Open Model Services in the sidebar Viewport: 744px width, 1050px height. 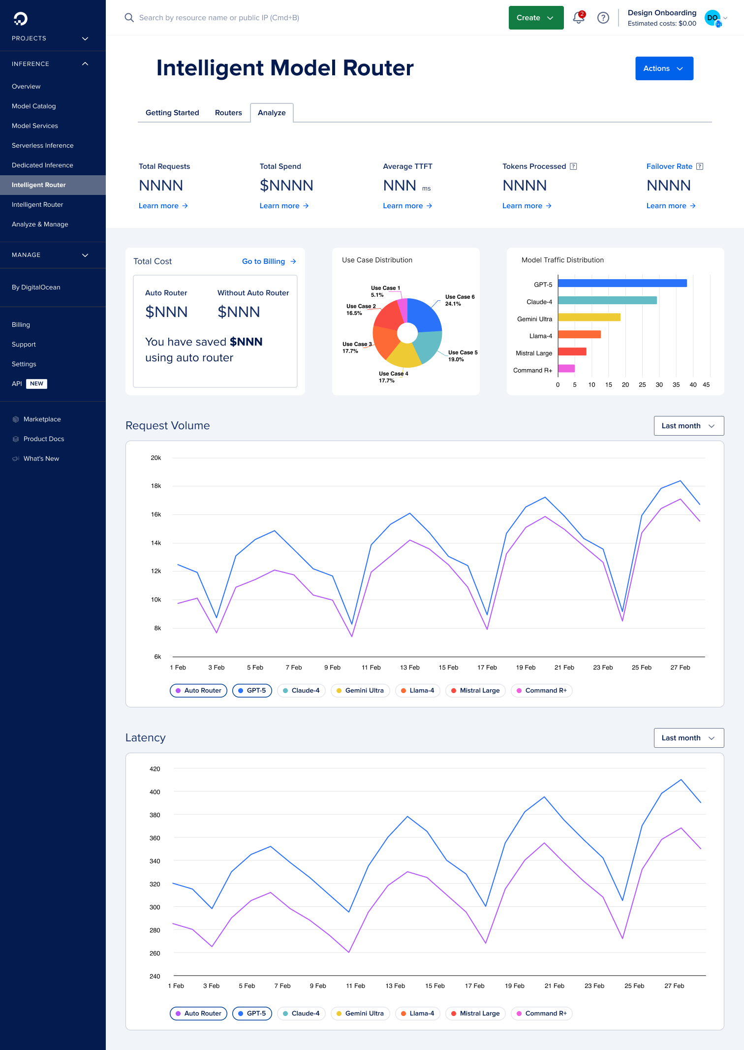pyautogui.click(x=53, y=126)
